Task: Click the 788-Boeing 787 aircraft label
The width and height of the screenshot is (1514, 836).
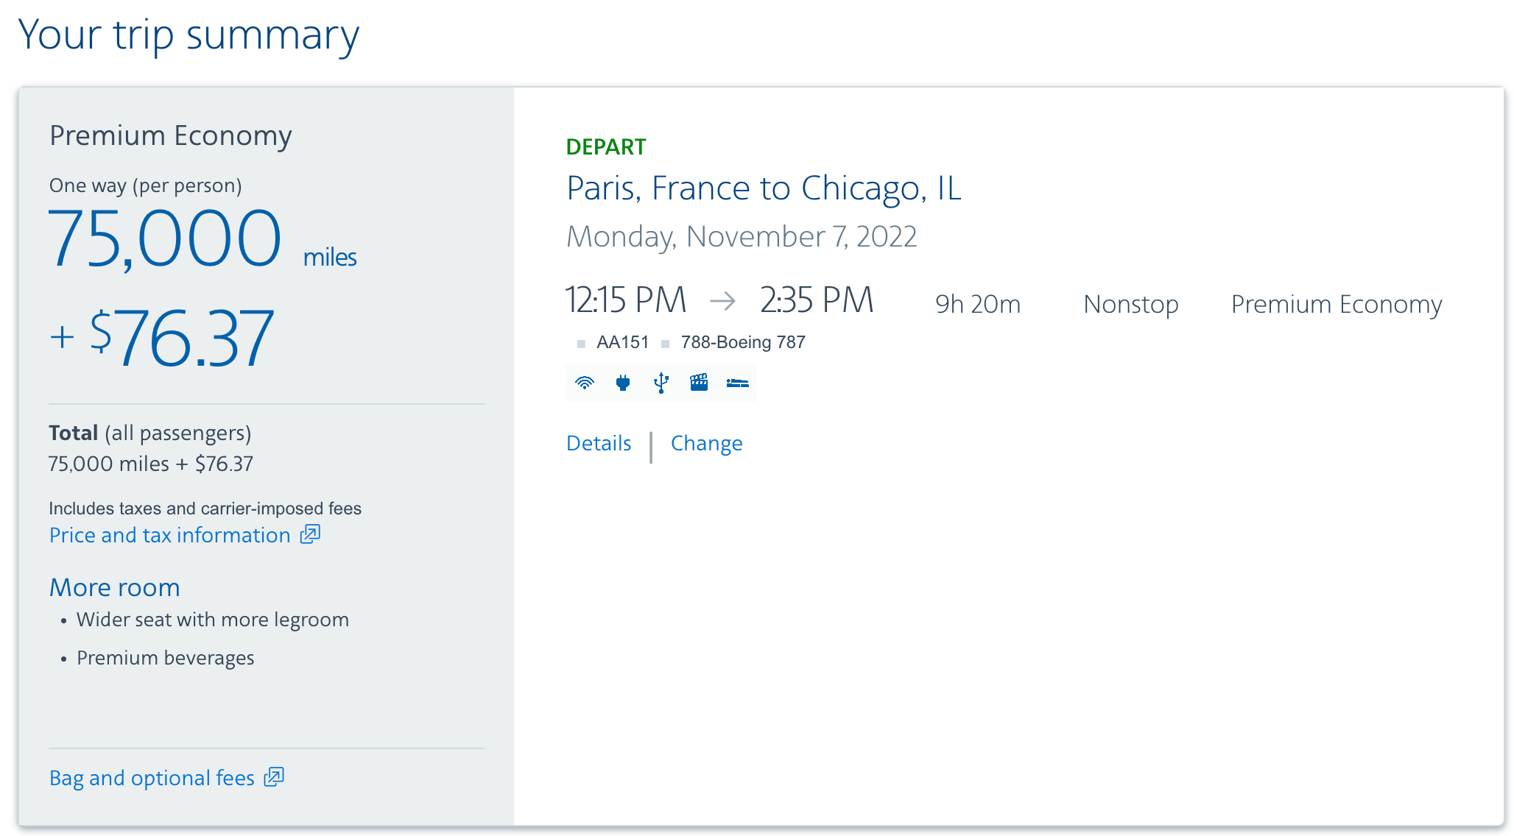Action: (742, 342)
